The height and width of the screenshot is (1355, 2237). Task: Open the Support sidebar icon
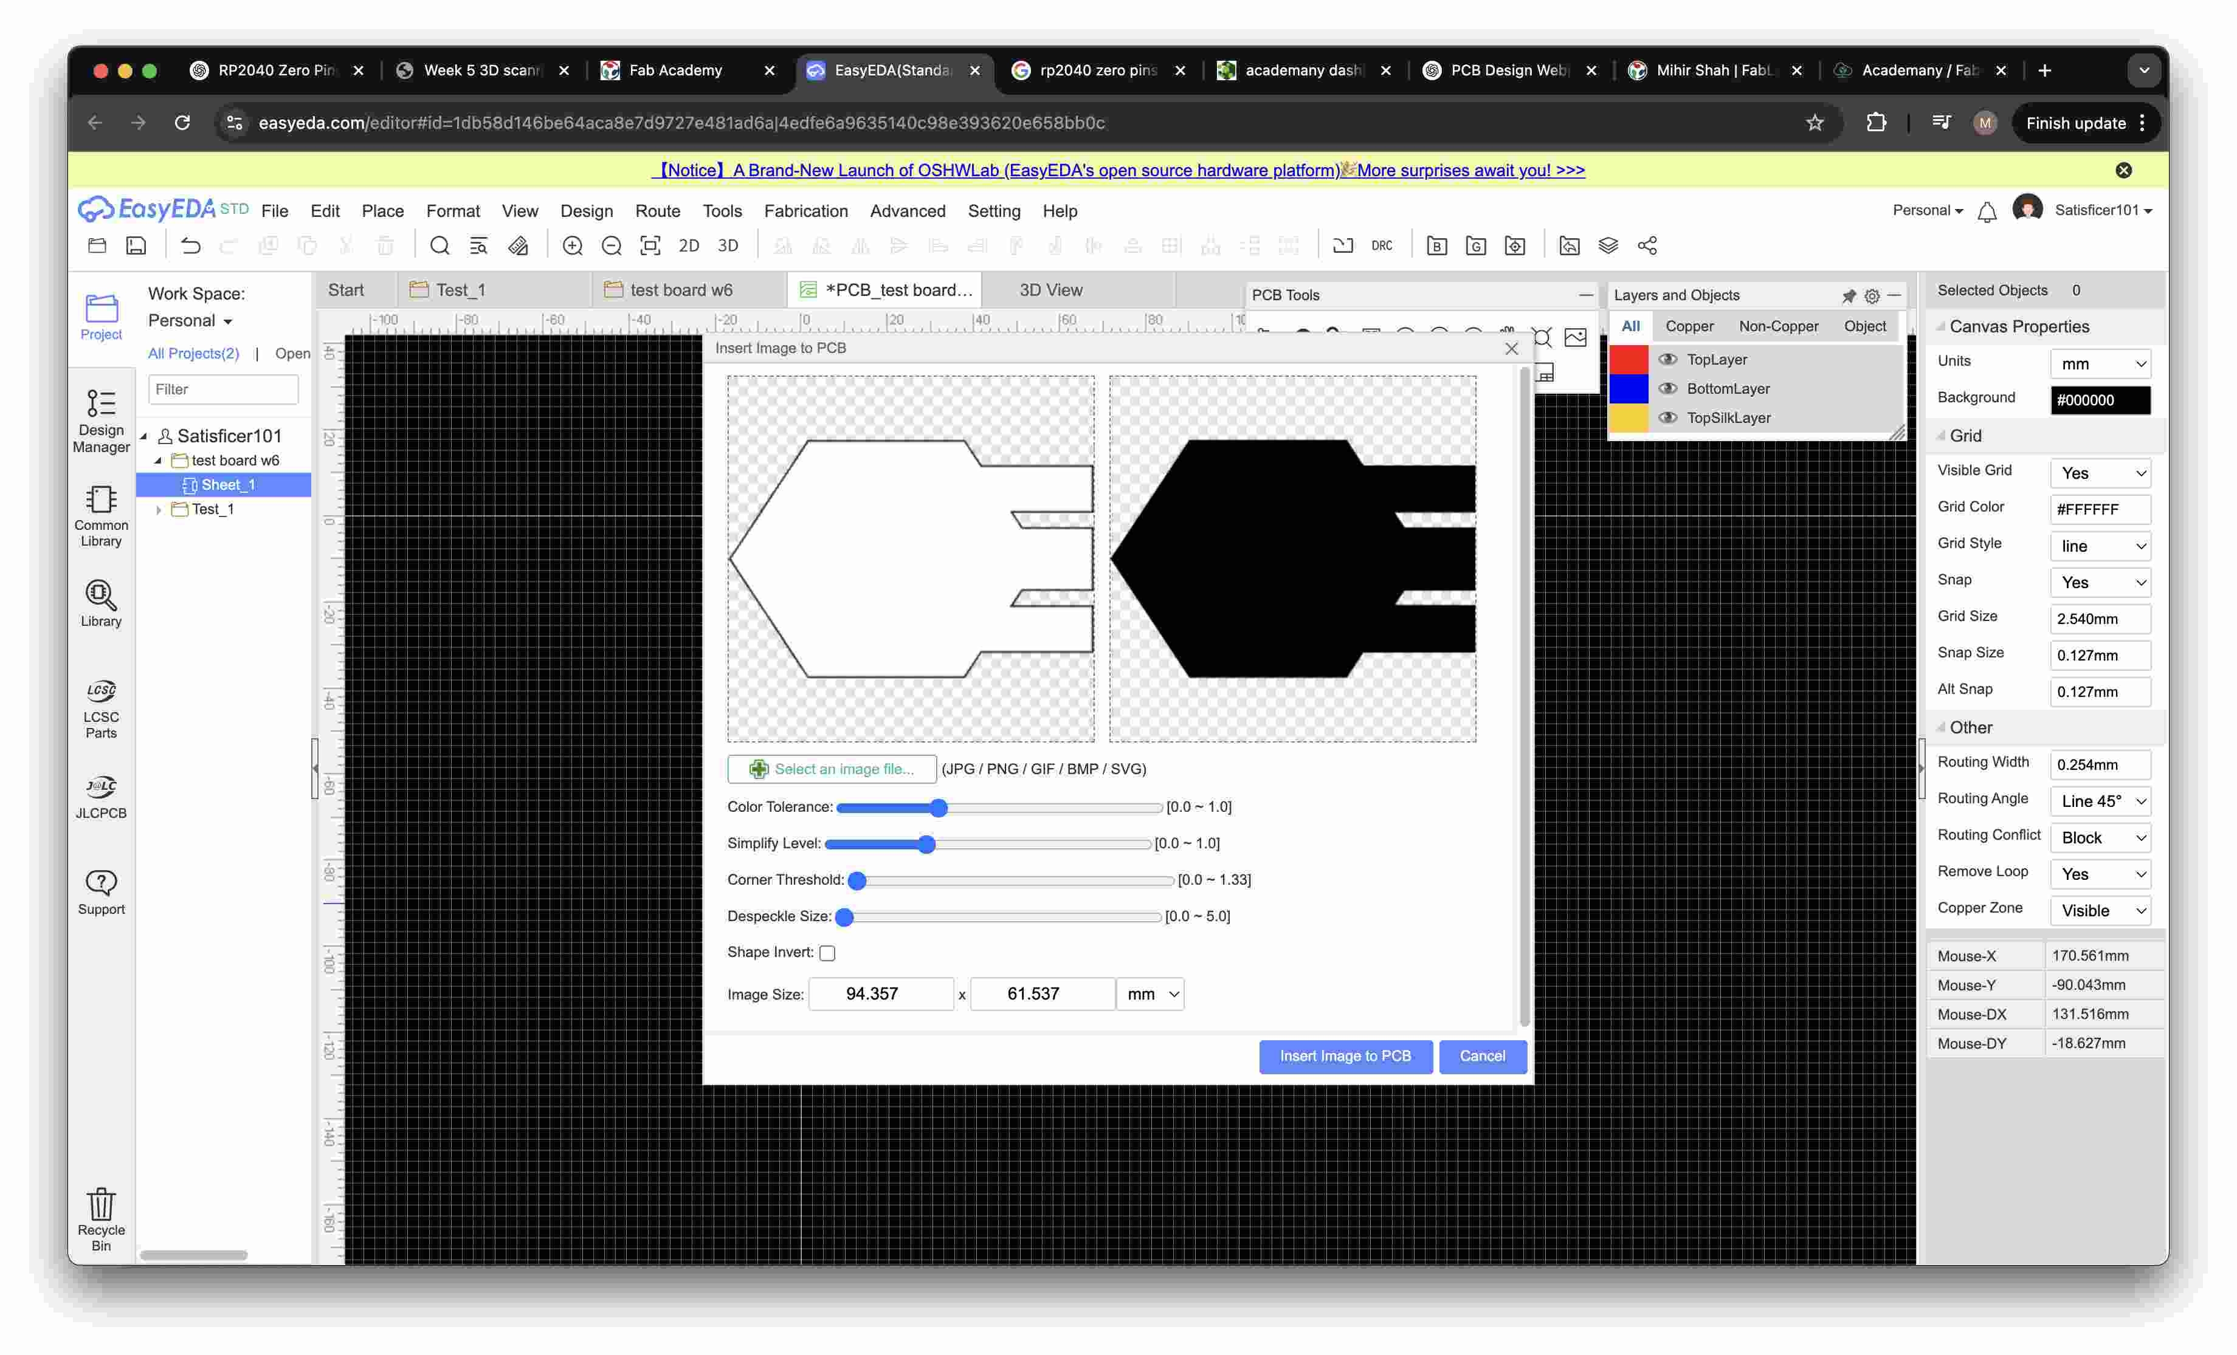pyautogui.click(x=101, y=893)
